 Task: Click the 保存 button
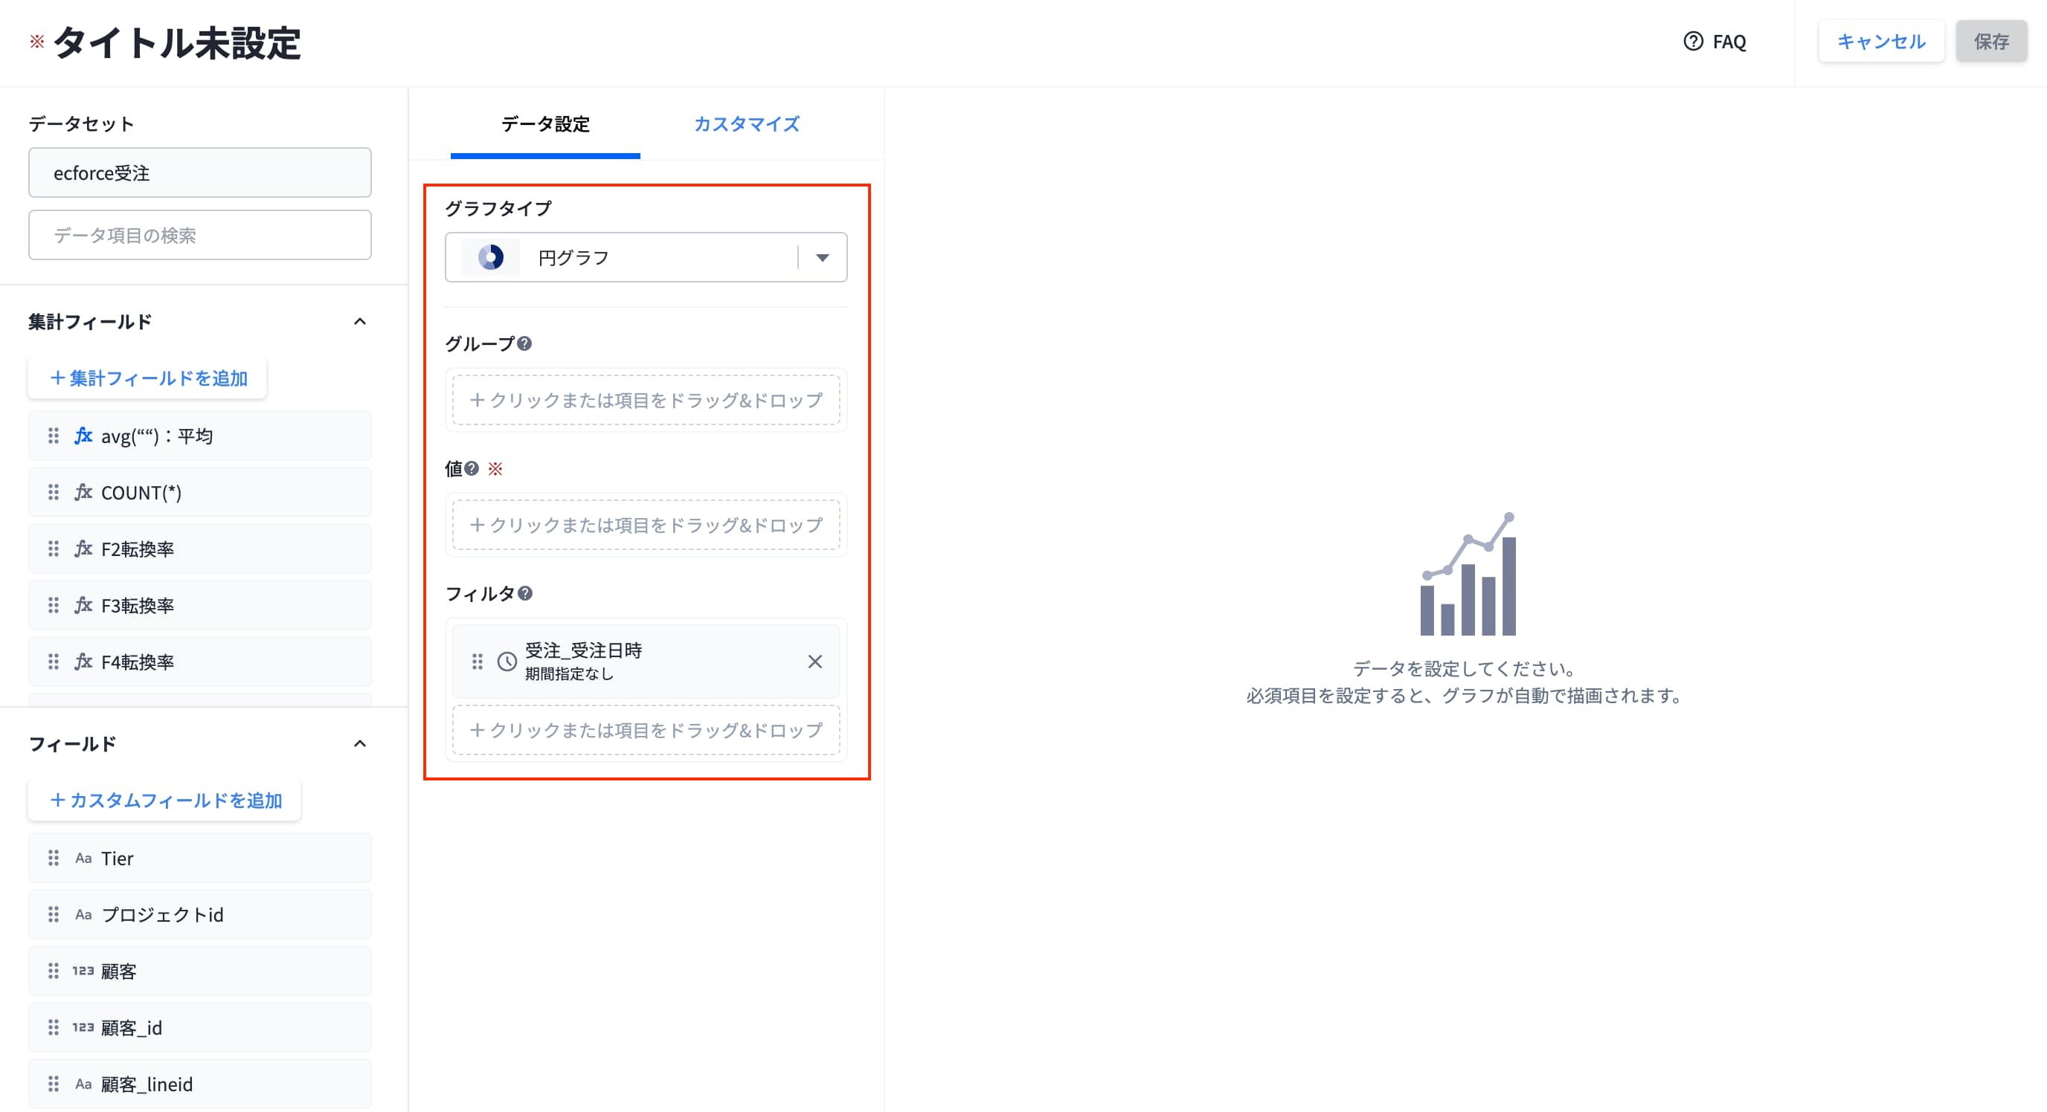1991,42
